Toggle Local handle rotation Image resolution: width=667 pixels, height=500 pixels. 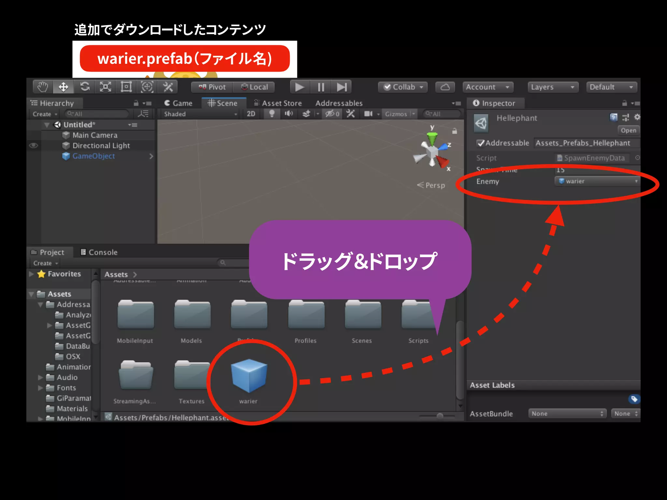coord(254,87)
